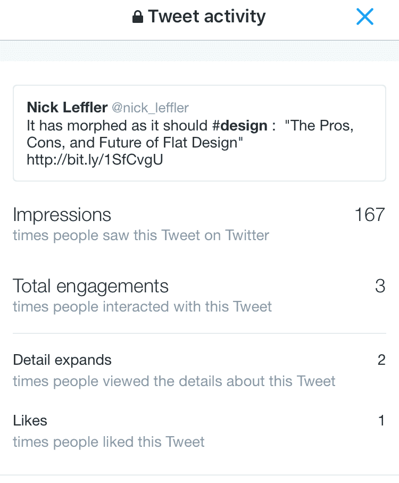
Task: Select the Detail expands row label
Action: 62,360
